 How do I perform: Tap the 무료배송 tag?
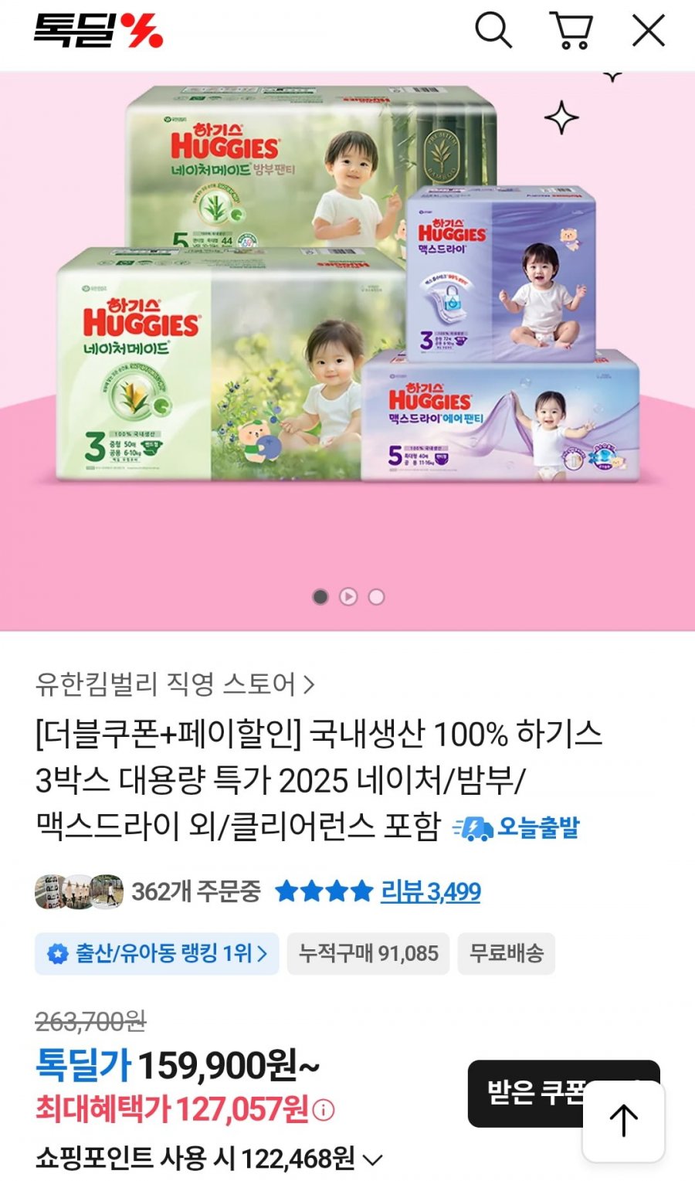pos(507,953)
